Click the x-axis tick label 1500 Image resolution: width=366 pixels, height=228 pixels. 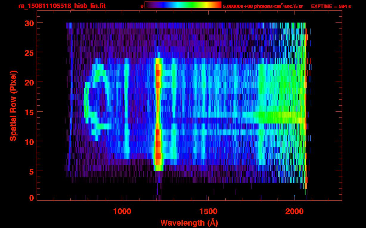pyautogui.click(x=208, y=211)
